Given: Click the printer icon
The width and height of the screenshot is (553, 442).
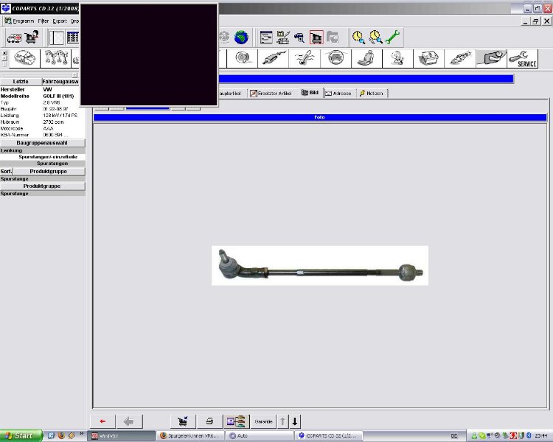Looking at the screenshot, I should click(209, 421).
